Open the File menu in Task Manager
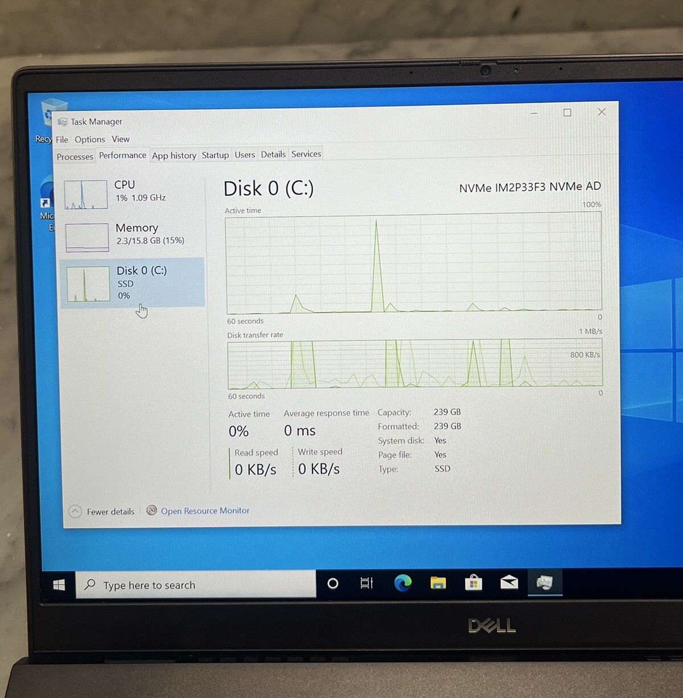The height and width of the screenshot is (698, 683). pyautogui.click(x=61, y=139)
